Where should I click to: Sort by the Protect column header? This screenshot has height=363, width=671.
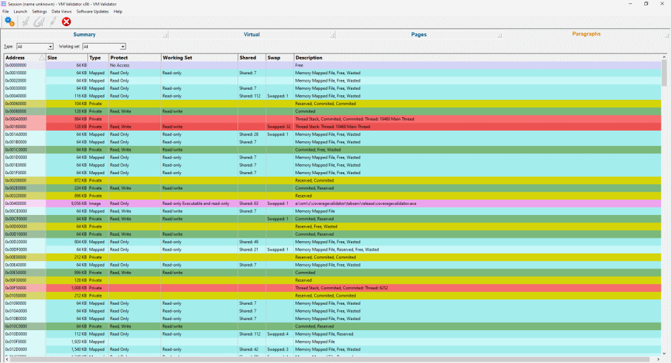[x=135, y=58]
